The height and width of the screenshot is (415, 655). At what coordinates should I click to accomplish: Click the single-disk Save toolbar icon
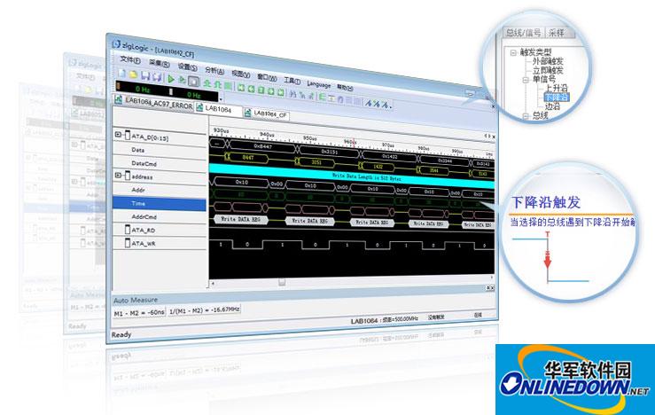tap(145, 76)
